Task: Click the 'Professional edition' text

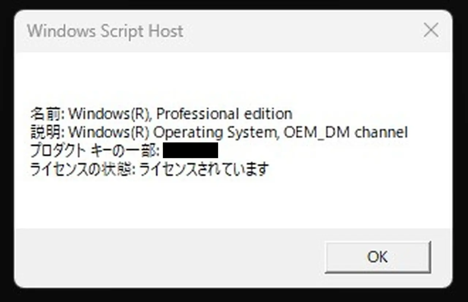Action: click(x=224, y=114)
